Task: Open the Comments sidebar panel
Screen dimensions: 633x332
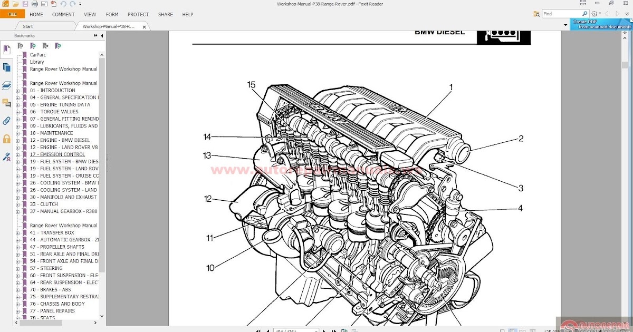Action: point(6,103)
